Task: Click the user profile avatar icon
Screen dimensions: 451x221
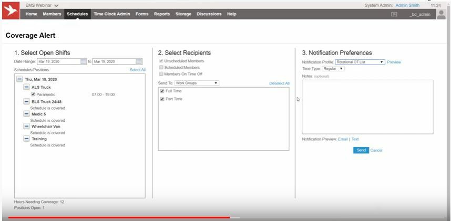Action: point(442,14)
